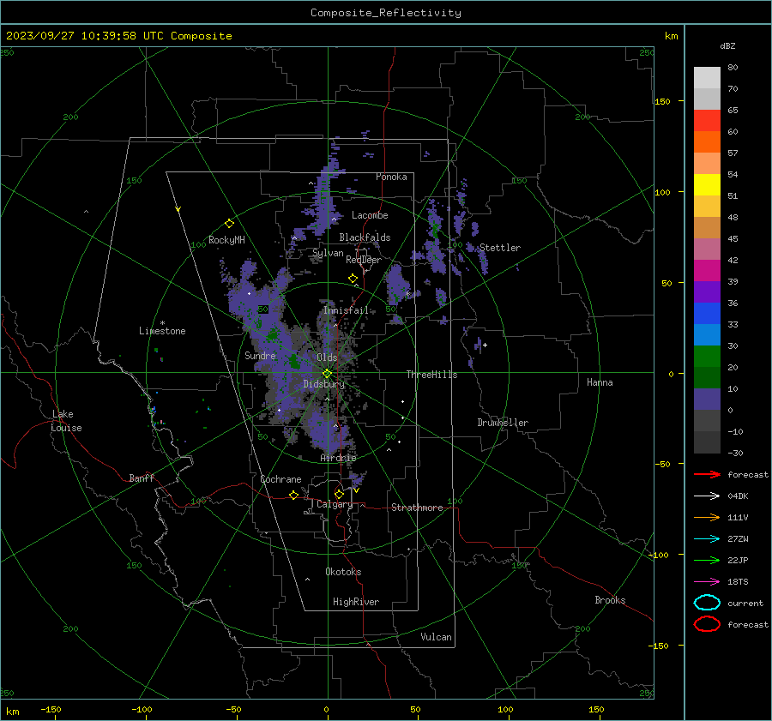This screenshot has height=721, width=772.
Task: Select the HighRiver label
Action: [356, 602]
